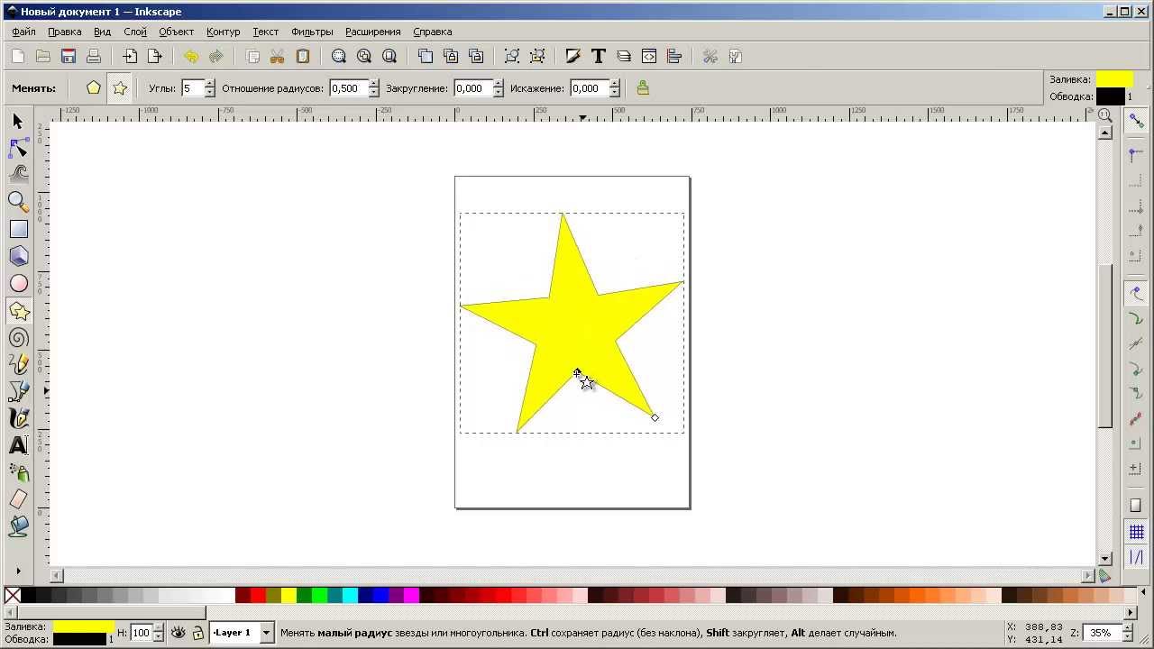This screenshot has height=649, width=1154.
Task: Select the Zoom magnifier tool
Action: pos(18,202)
